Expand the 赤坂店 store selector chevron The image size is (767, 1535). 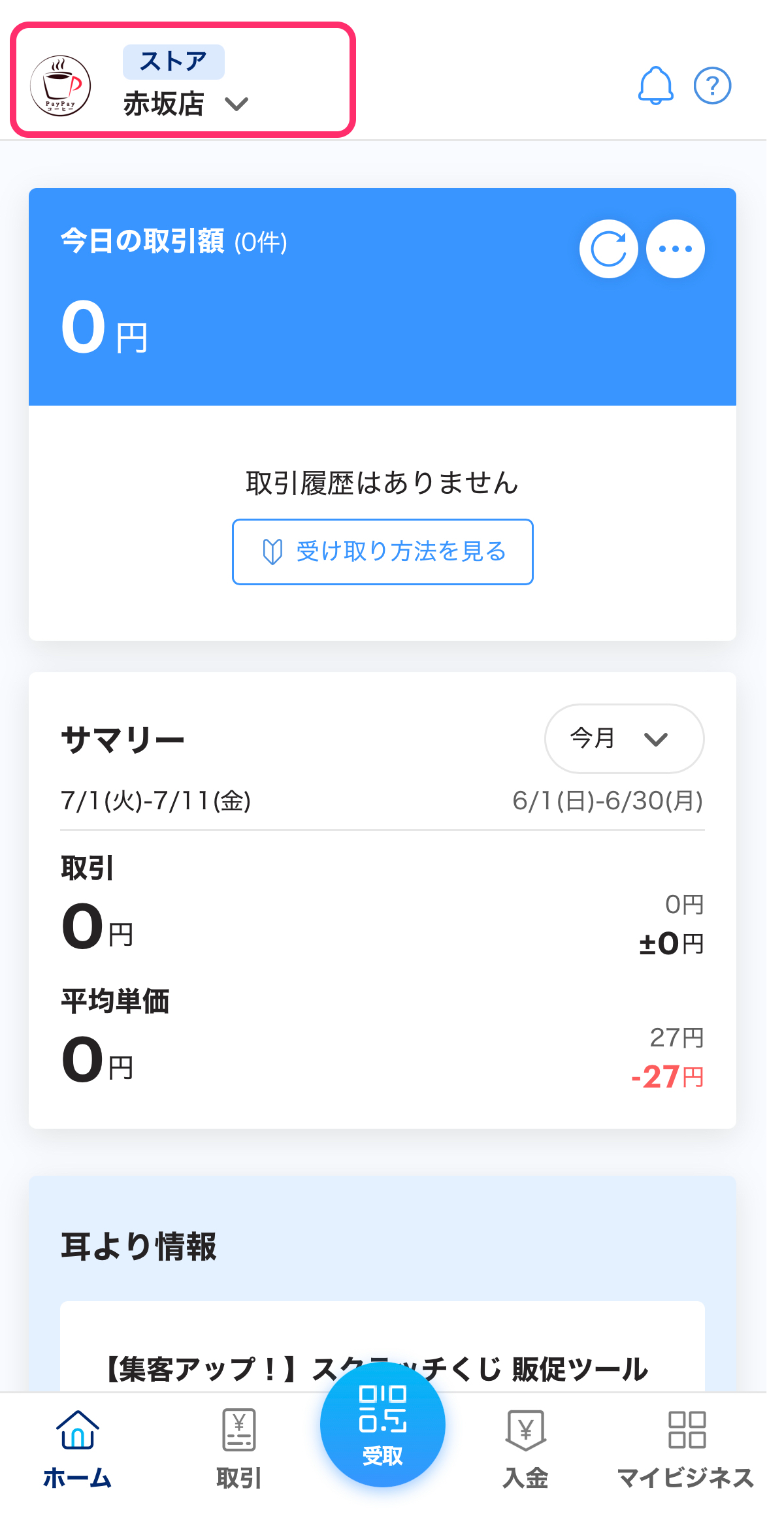click(237, 104)
